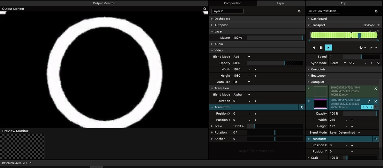Screen dimensions: 383x168
Task: Open the loop mode options
Action: (363, 48)
